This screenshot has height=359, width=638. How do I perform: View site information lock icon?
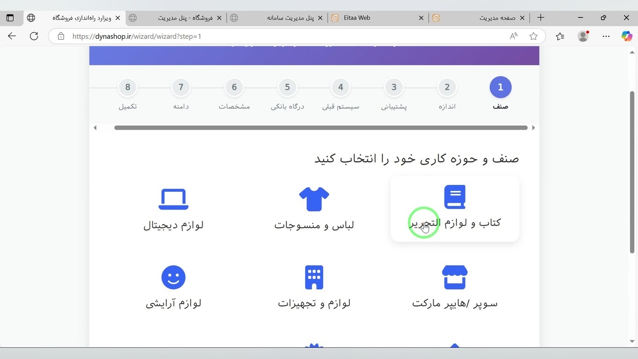click(60, 36)
